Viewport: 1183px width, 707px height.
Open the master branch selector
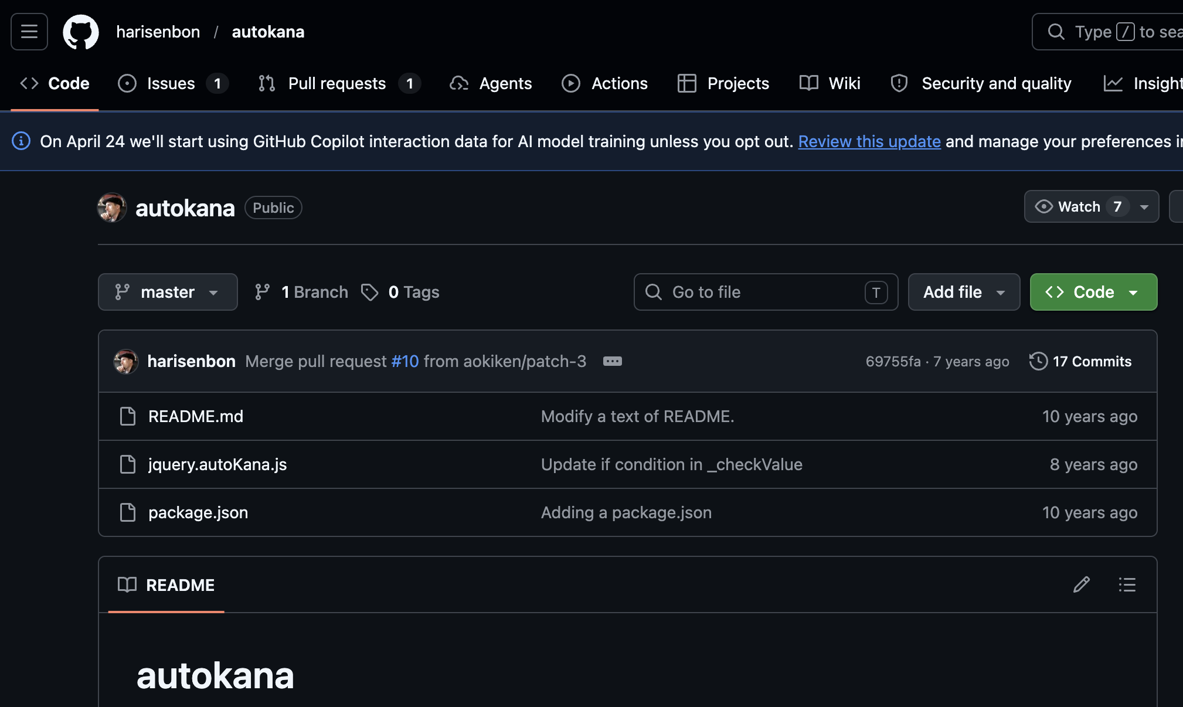pyautogui.click(x=168, y=292)
